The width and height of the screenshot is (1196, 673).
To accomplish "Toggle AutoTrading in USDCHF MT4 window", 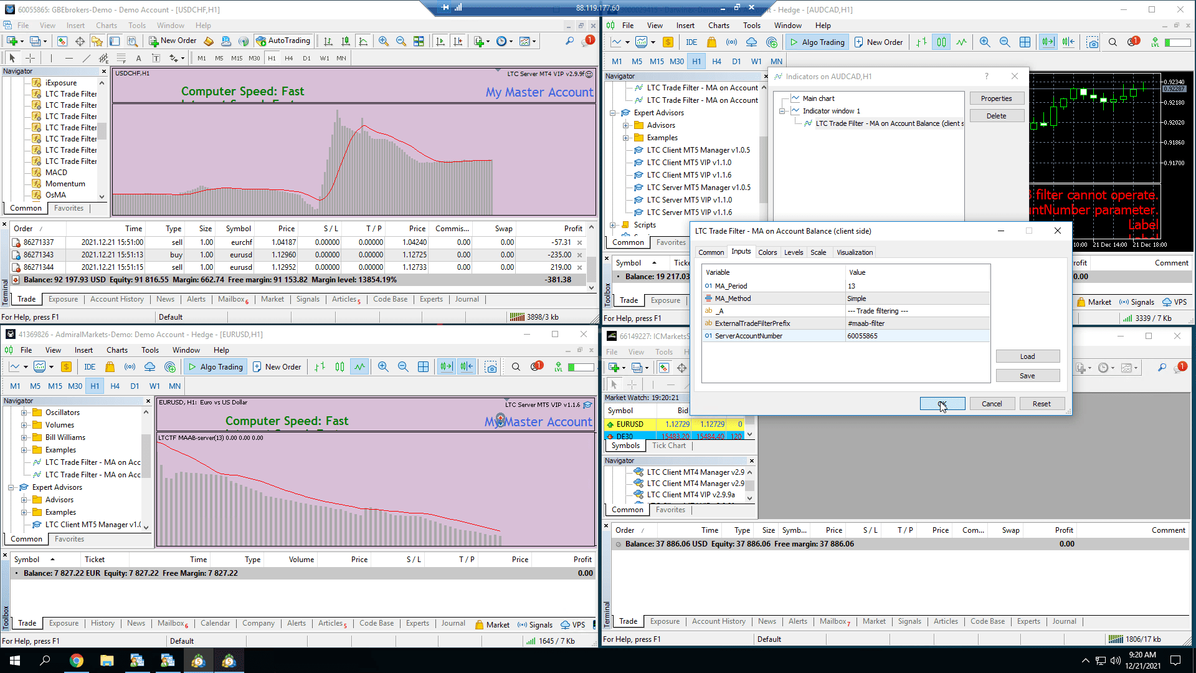I will (283, 41).
